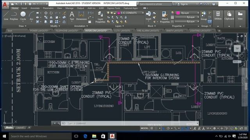The image size is (250, 140).
Task: Expand the Draw panel
Action: 23,26
